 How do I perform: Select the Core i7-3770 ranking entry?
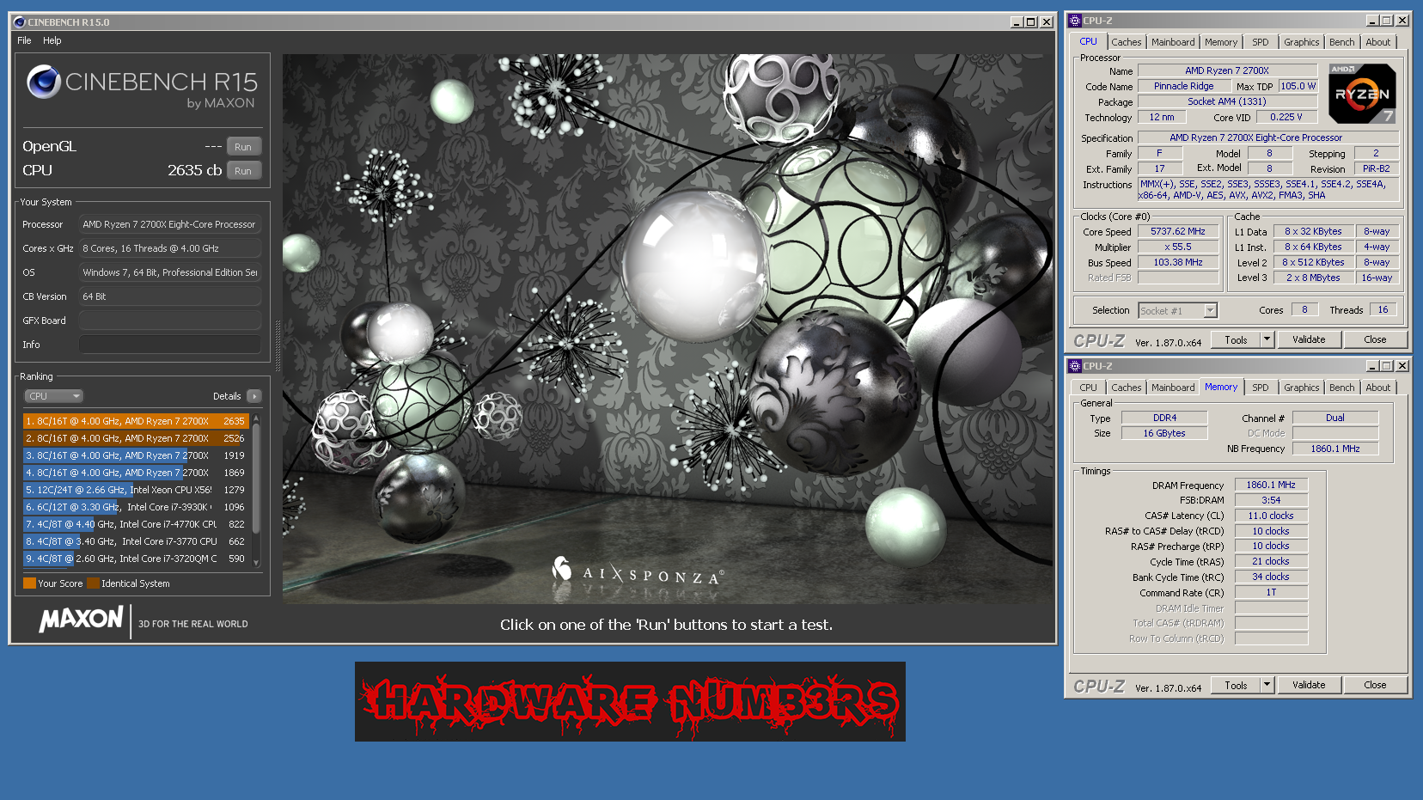click(x=136, y=541)
